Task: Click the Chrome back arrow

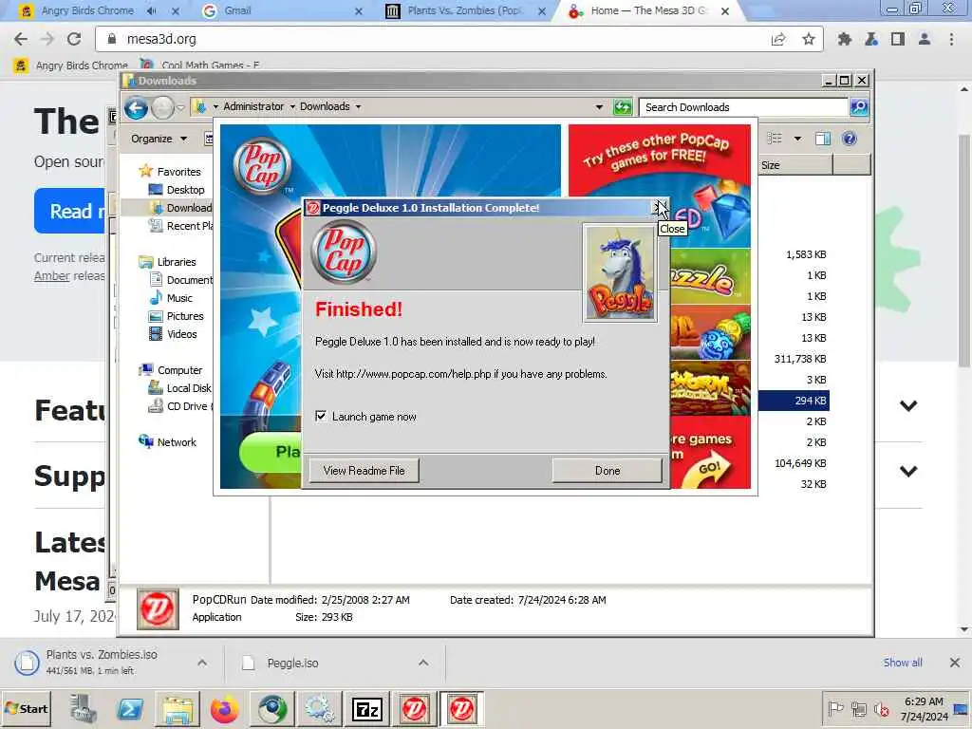Action: (21, 39)
